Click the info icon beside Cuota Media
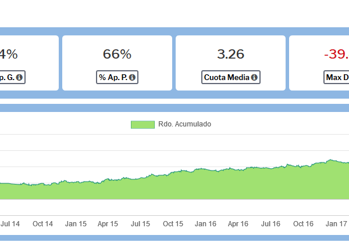Viewport: 349px width, 246px height. pos(254,77)
